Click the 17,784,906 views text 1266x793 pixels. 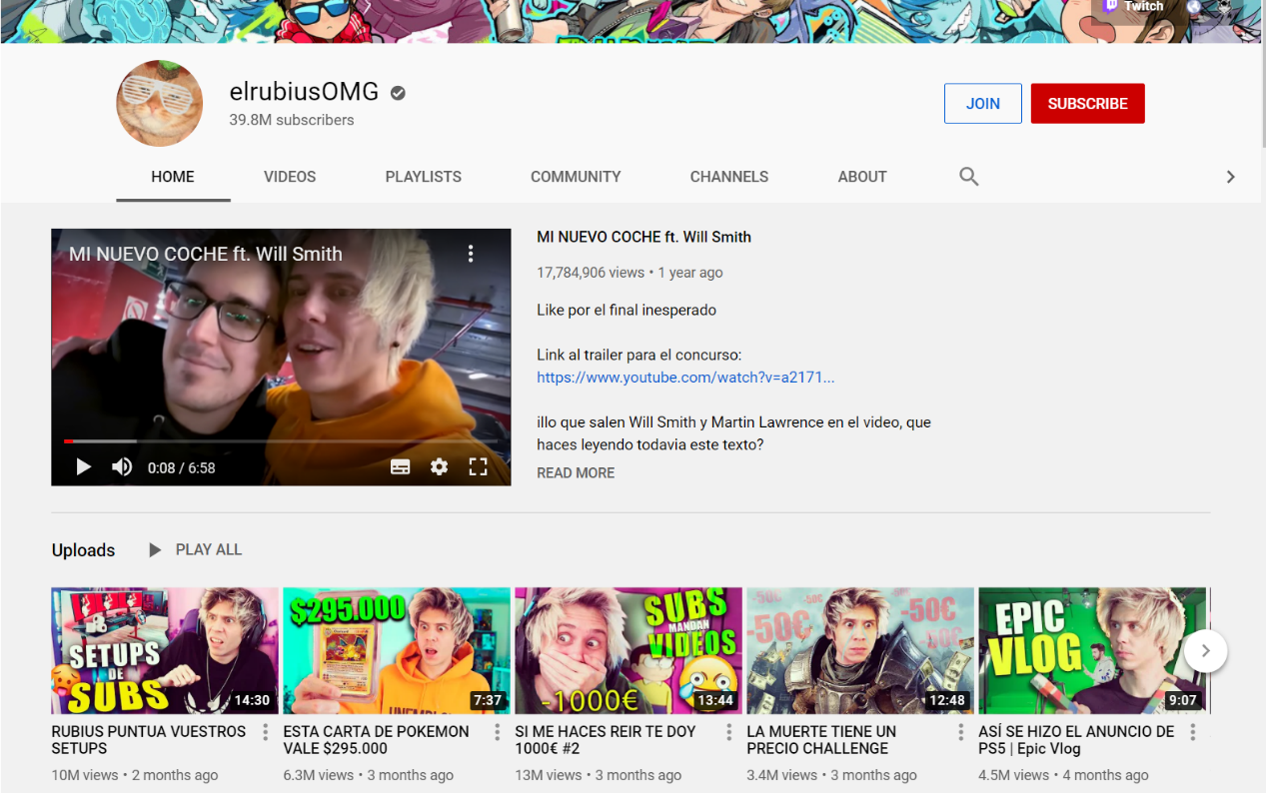pyautogui.click(x=591, y=273)
